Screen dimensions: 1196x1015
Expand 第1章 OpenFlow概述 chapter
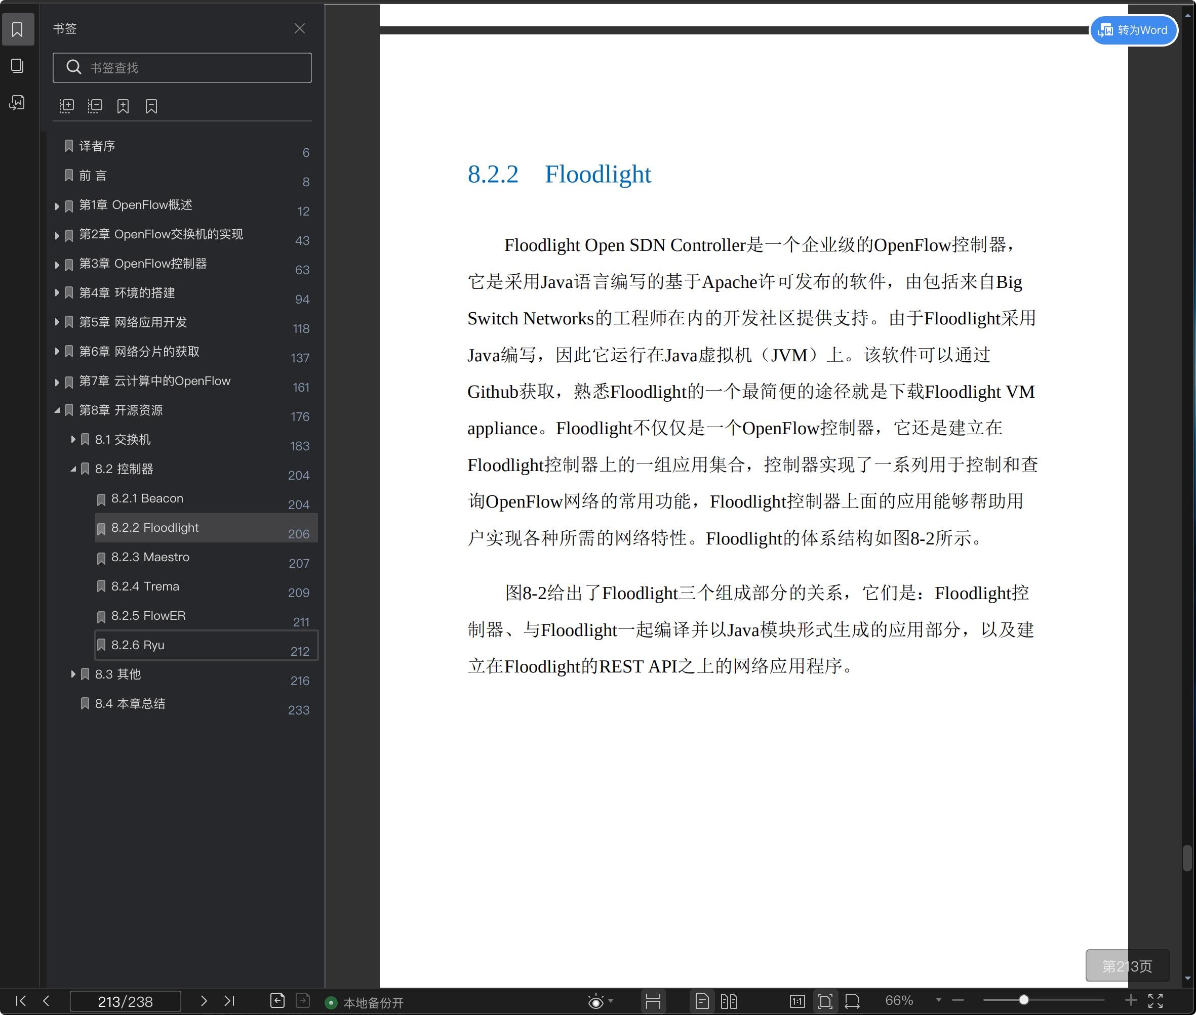[x=57, y=206]
